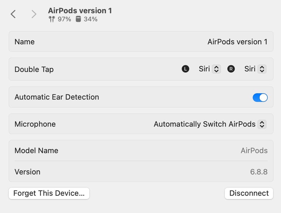Image resolution: width=281 pixels, height=213 pixels.
Task: Click the forward navigation chevron
Action: (34, 14)
